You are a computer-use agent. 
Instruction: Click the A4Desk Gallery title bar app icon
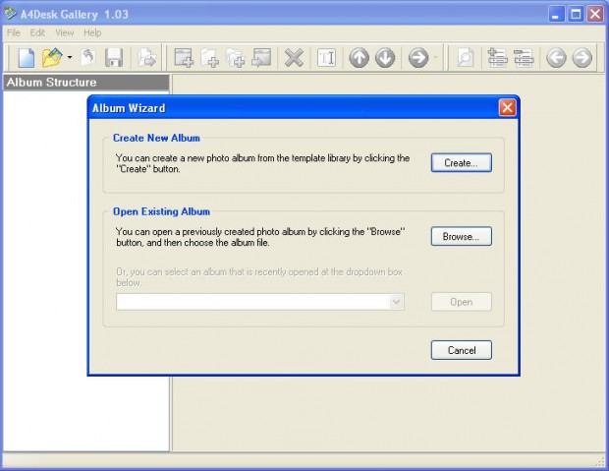click(x=10, y=14)
